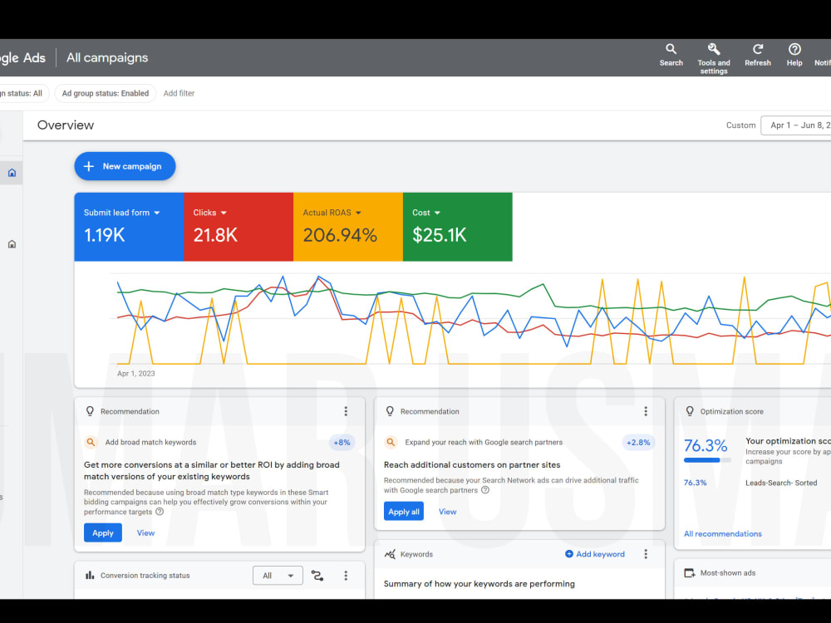Open Tools and settings wrench menu

[x=713, y=58]
